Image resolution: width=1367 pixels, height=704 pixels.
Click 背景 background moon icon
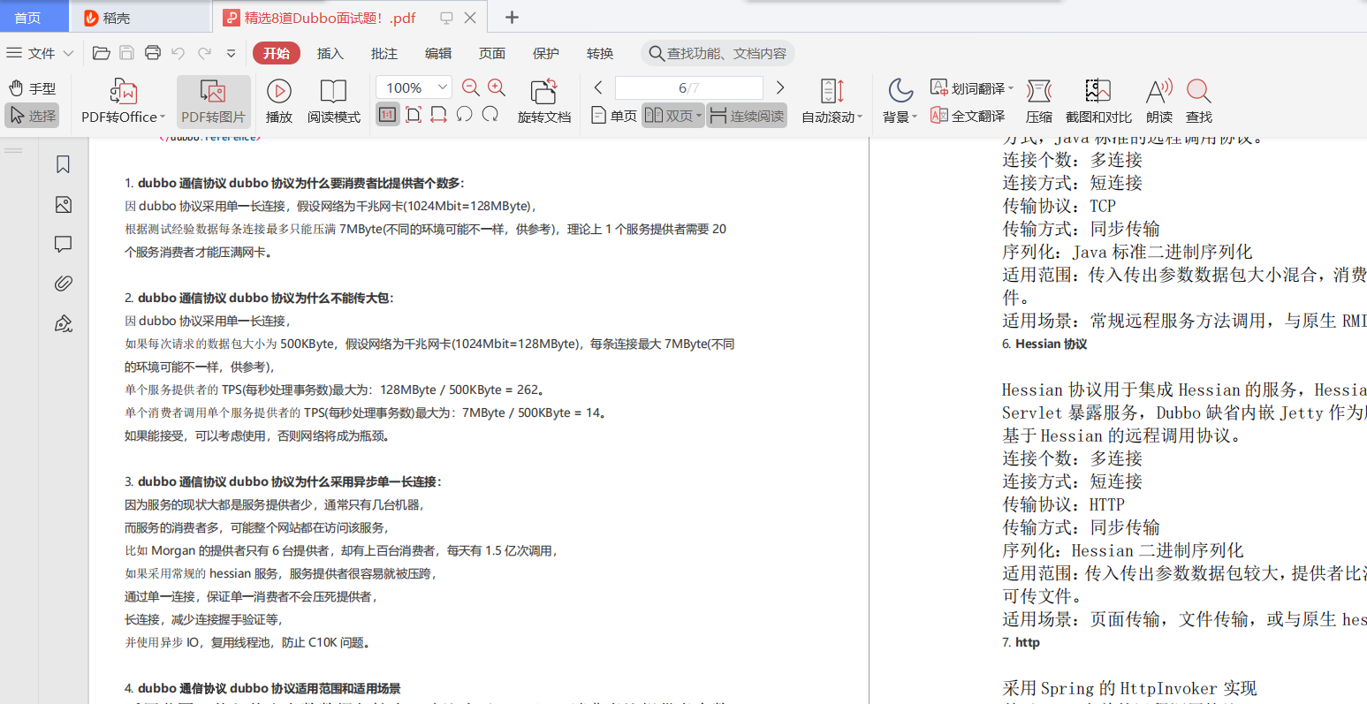900,90
